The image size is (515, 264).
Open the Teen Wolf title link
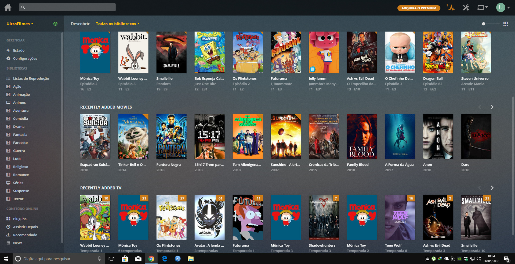(393, 245)
